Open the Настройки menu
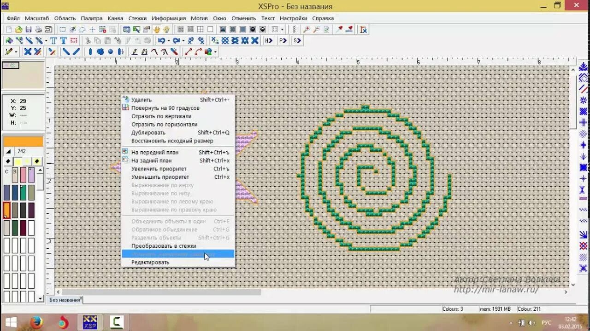Viewport: 590px width, 331px height. (x=293, y=18)
